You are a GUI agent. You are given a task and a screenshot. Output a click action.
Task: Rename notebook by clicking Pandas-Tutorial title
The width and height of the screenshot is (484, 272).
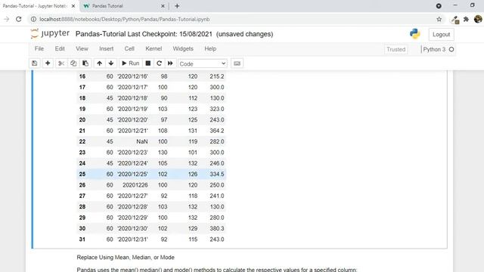tap(101, 34)
